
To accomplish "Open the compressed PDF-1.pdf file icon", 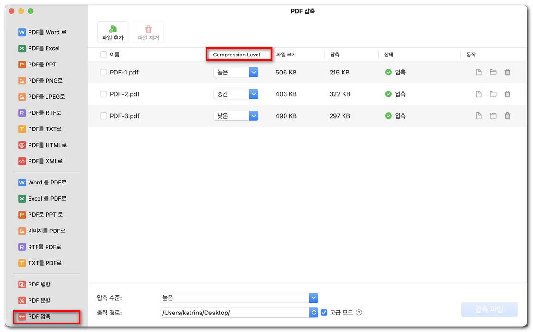I will click(479, 72).
